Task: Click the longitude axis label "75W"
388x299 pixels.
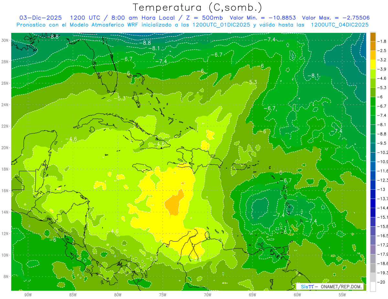Action: 163,295
